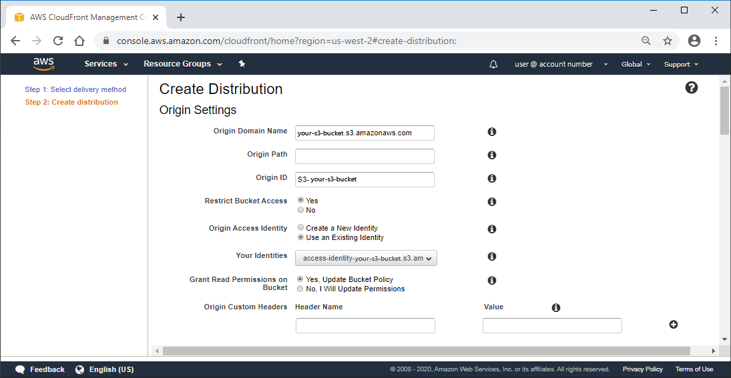Click the horizontal scrollbar right arrow
731x378 pixels.
point(713,351)
